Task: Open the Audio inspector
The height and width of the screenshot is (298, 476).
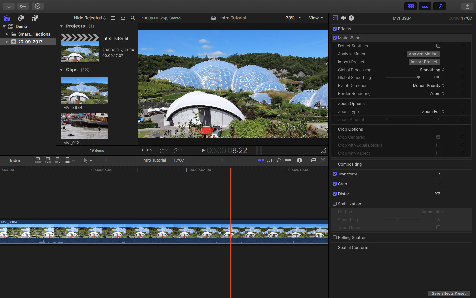Action: (x=344, y=18)
